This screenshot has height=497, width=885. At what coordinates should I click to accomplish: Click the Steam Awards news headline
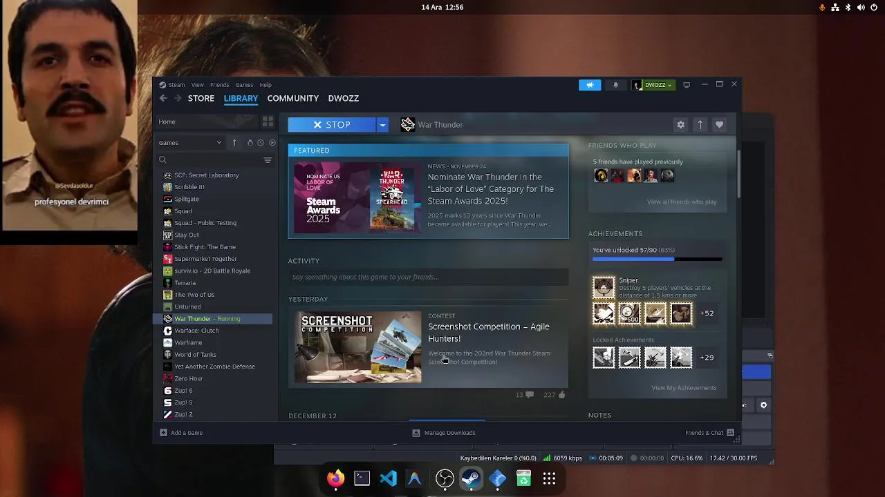pyautogui.click(x=491, y=189)
